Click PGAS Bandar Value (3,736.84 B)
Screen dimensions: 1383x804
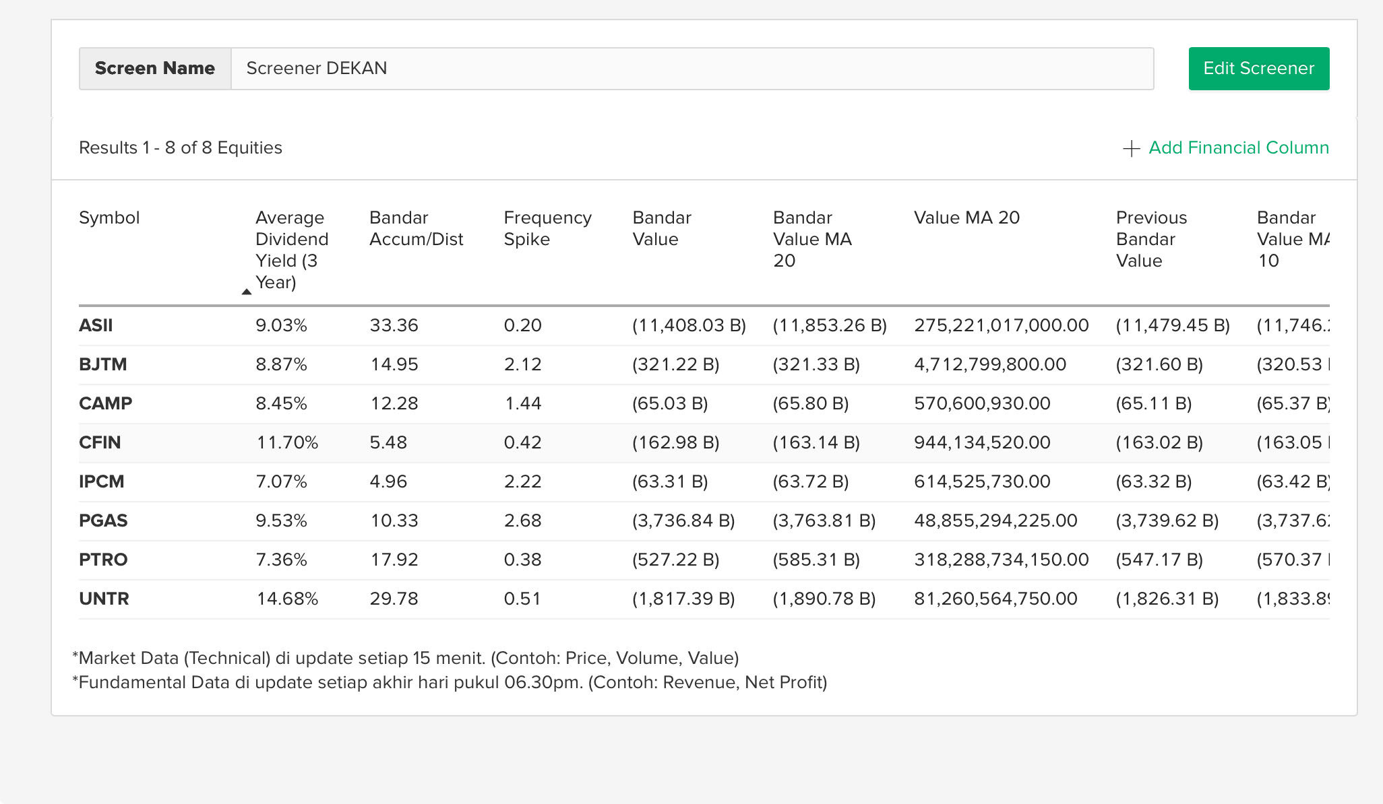click(x=683, y=521)
